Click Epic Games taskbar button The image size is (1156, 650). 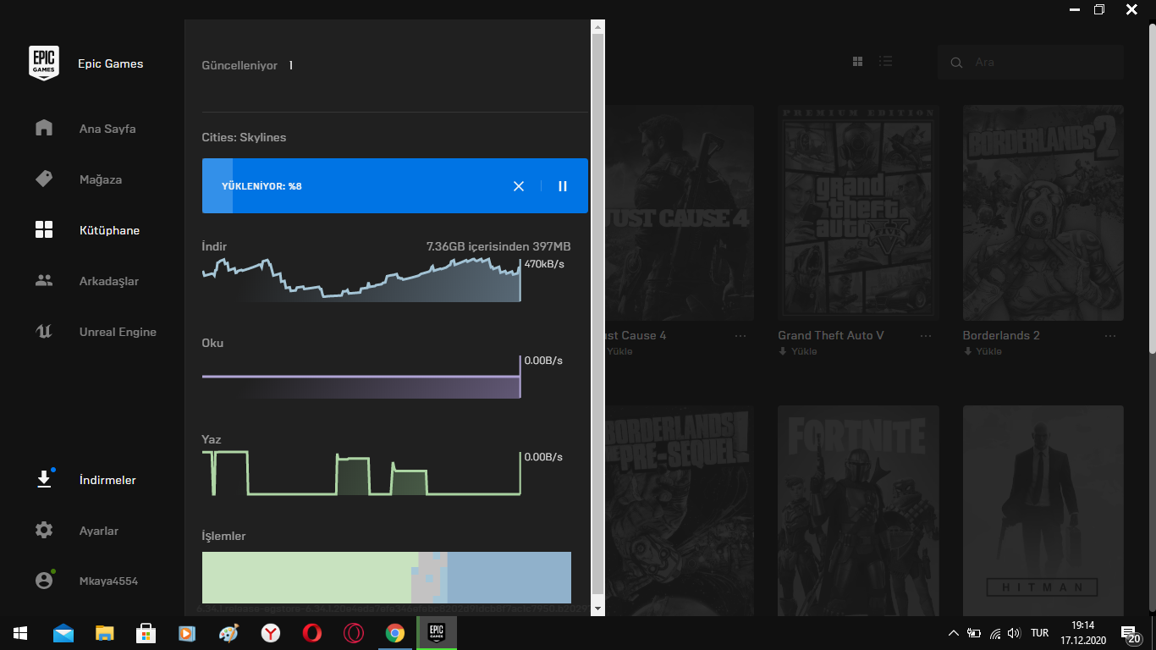click(437, 633)
